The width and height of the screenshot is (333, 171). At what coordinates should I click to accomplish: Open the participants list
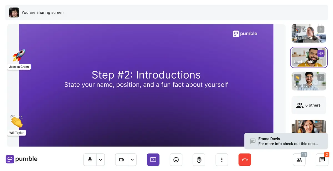coord(299,160)
